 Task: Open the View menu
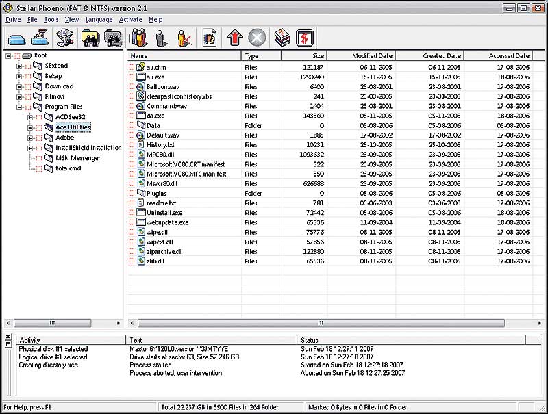point(72,20)
